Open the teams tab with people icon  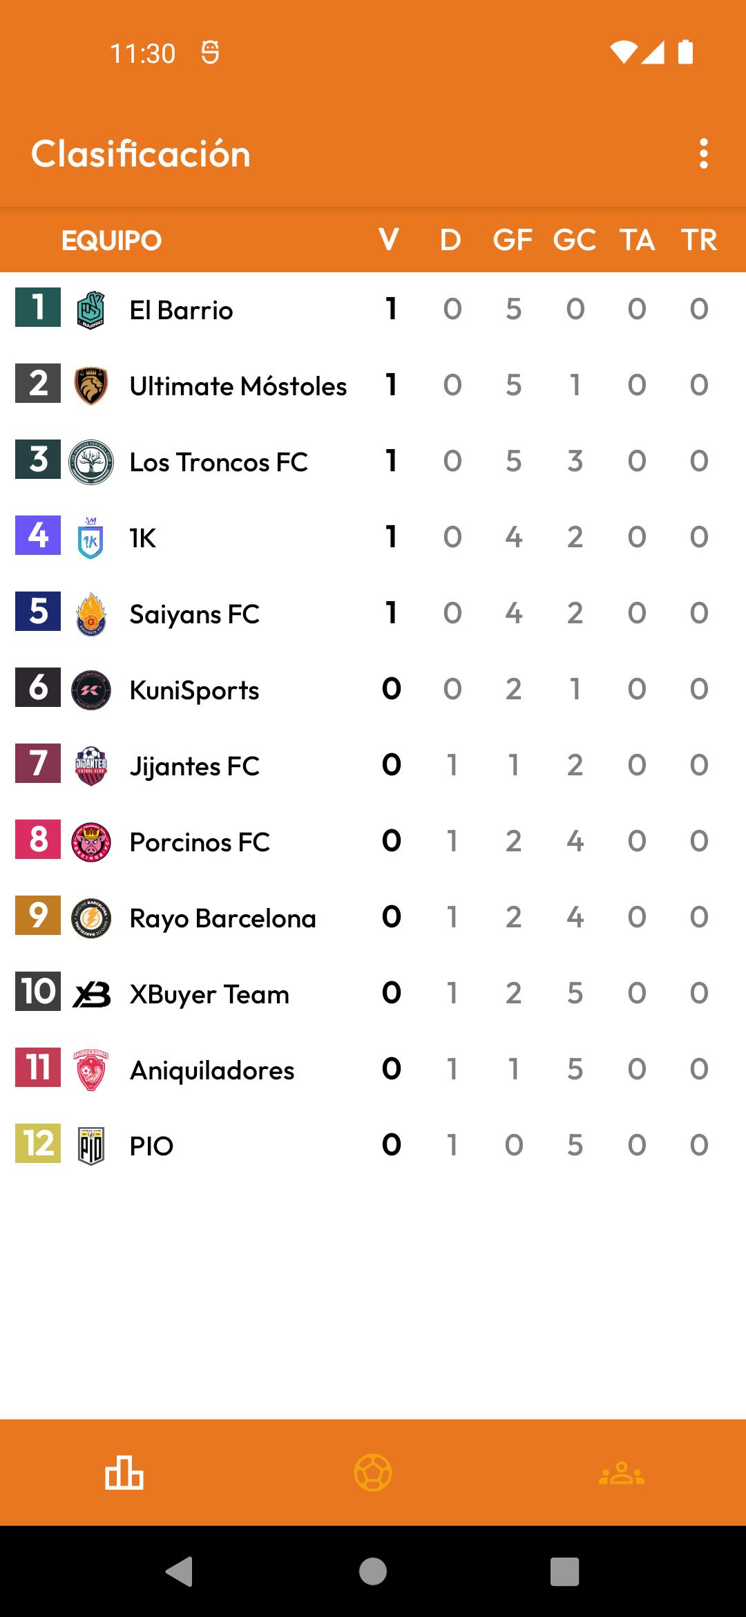tap(622, 1473)
